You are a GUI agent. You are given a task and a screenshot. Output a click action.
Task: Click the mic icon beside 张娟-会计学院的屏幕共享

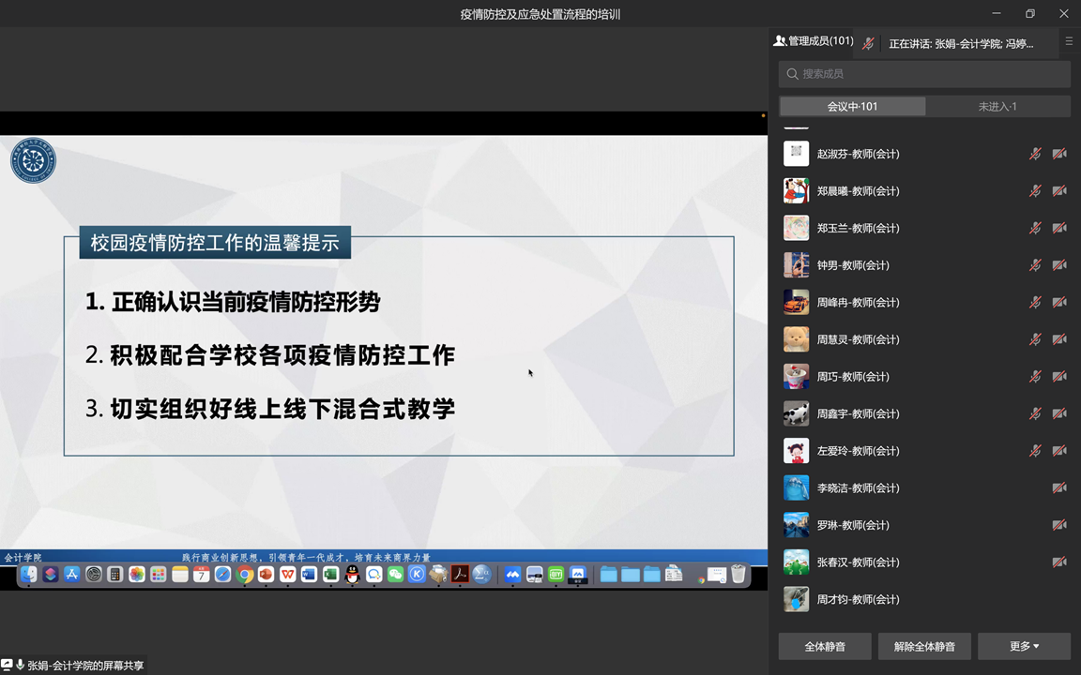21,666
